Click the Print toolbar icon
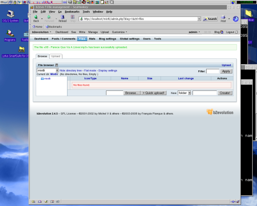 (x=223, y=17)
